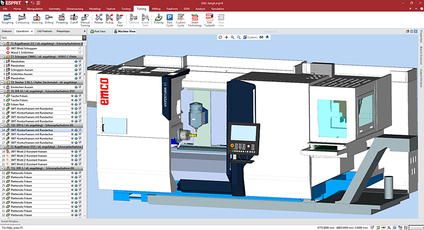Open the Custom Cycle tool
This screenshot has height=230, width=424.
181,21
